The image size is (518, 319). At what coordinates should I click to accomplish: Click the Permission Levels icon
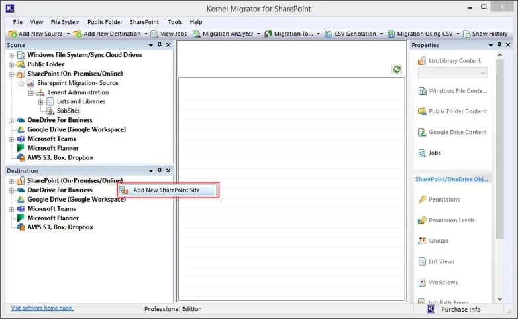(422, 220)
